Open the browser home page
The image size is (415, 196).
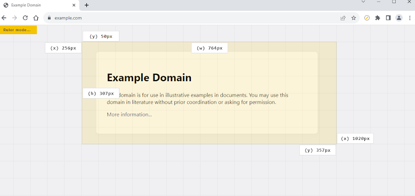coord(36,18)
